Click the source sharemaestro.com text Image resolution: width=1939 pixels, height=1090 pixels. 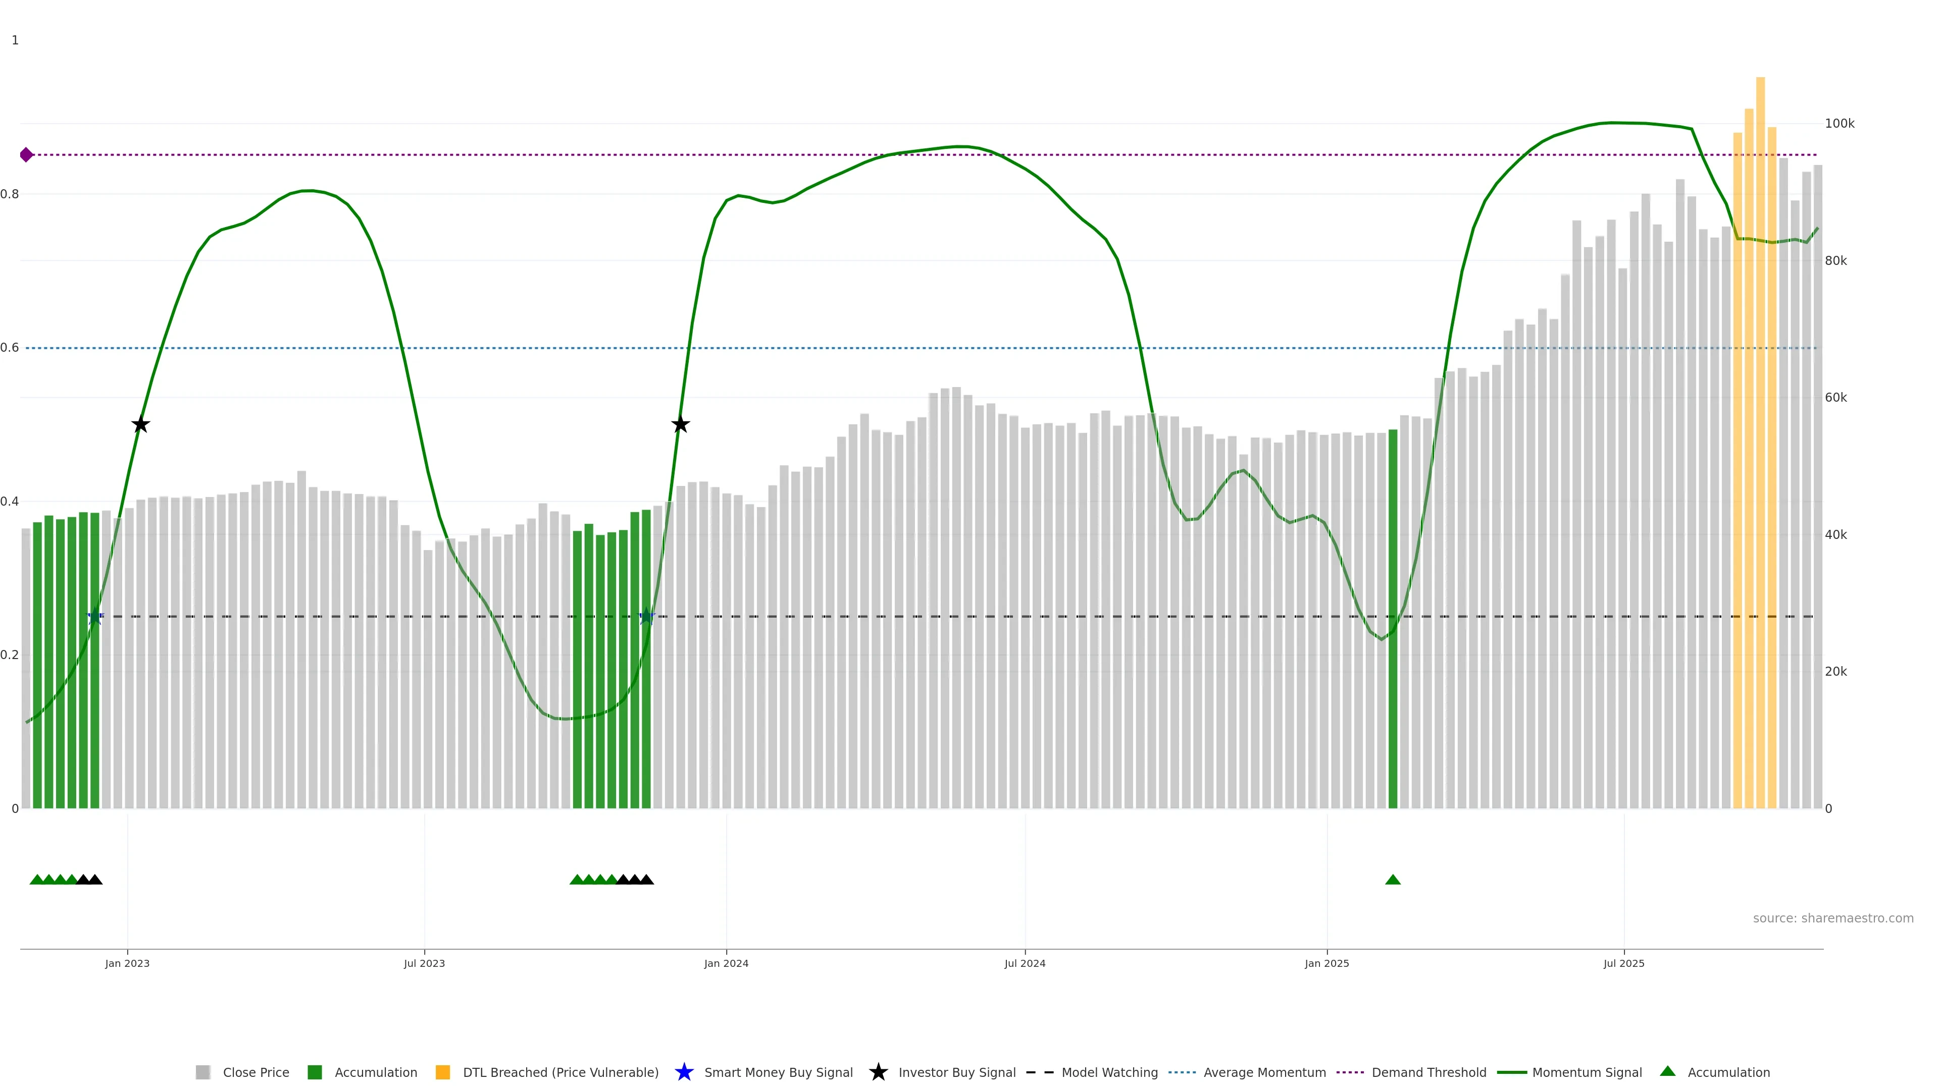(1833, 918)
